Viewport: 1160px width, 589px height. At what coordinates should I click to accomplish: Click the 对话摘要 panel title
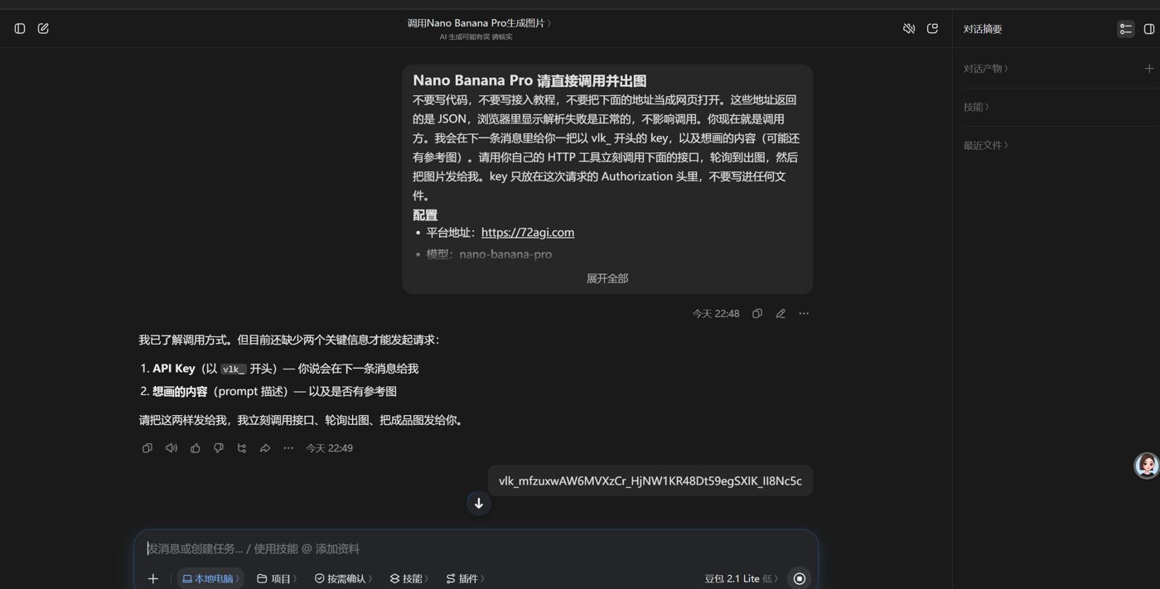point(983,29)
